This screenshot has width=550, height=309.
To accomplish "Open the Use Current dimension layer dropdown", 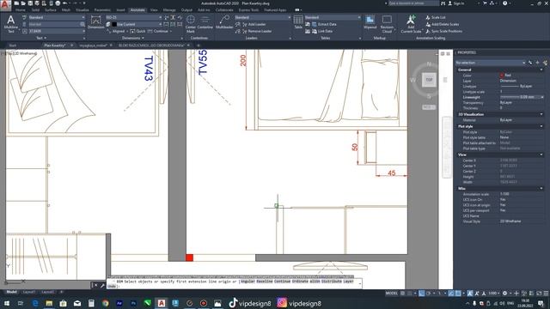I will 137,24.
